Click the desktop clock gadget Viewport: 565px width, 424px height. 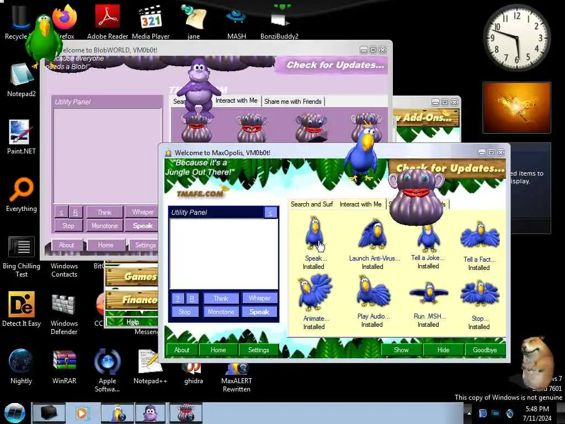point(516,38)
